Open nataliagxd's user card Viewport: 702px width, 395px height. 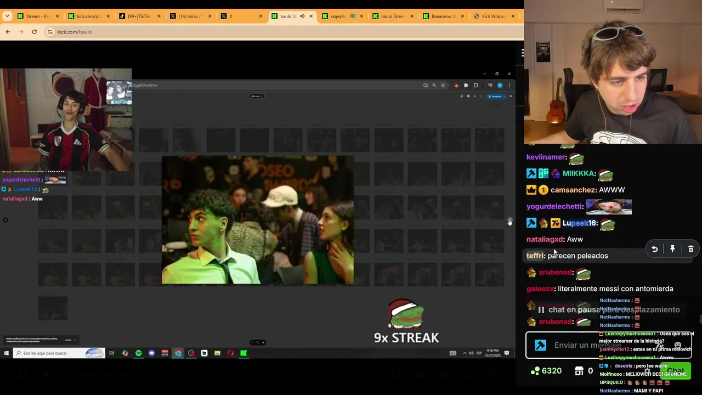tap(545, 239)
